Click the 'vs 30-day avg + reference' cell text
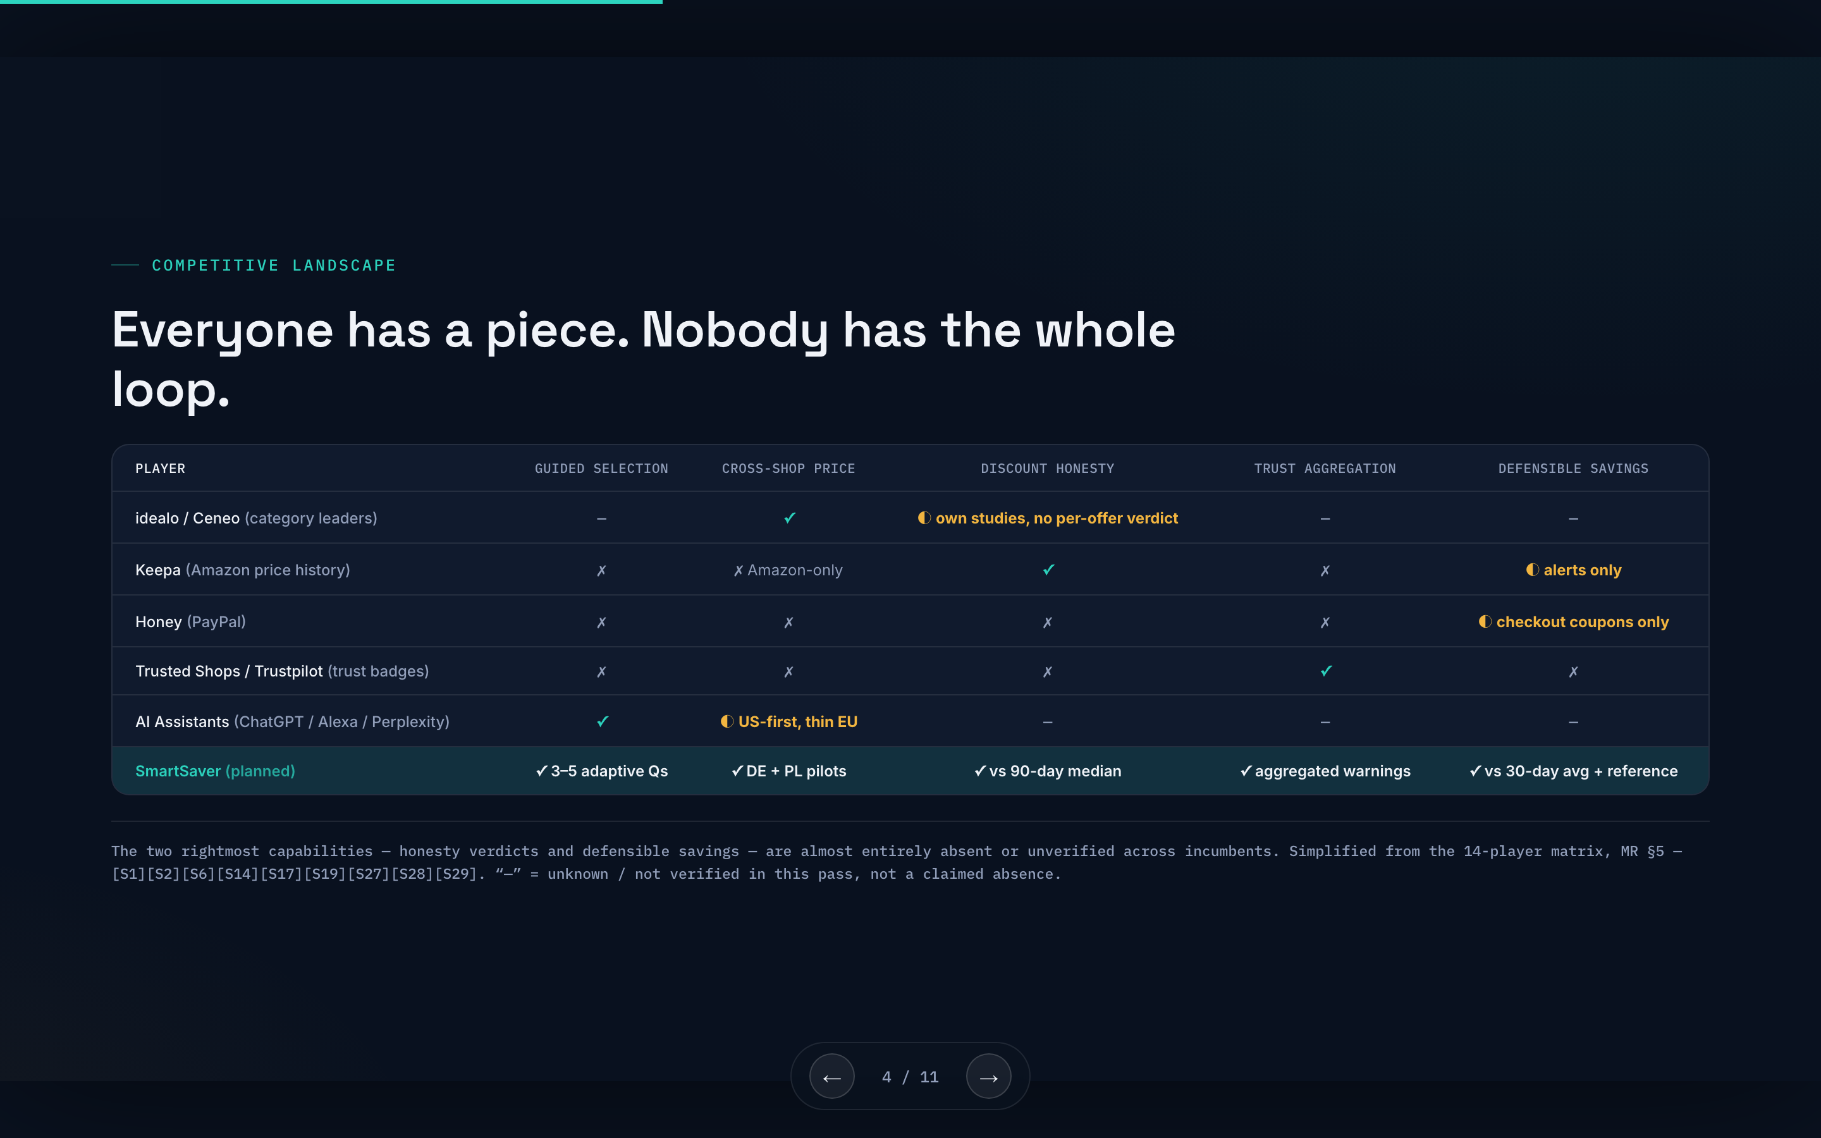The image size is (1821, 1138). [1581, 771]
